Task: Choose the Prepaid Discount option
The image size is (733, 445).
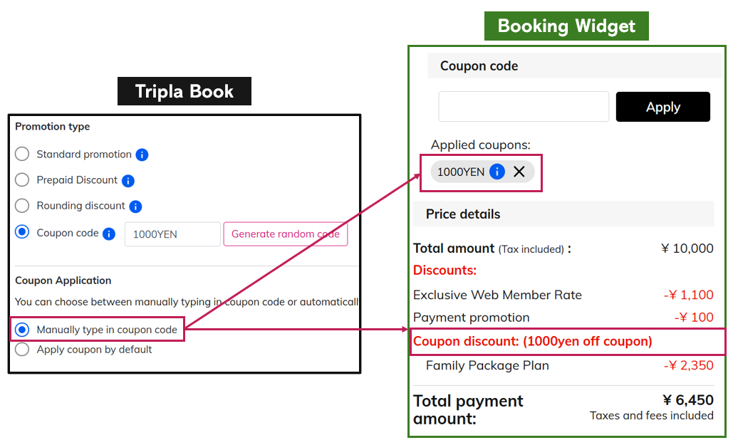Action: click(x=22, y=180)
